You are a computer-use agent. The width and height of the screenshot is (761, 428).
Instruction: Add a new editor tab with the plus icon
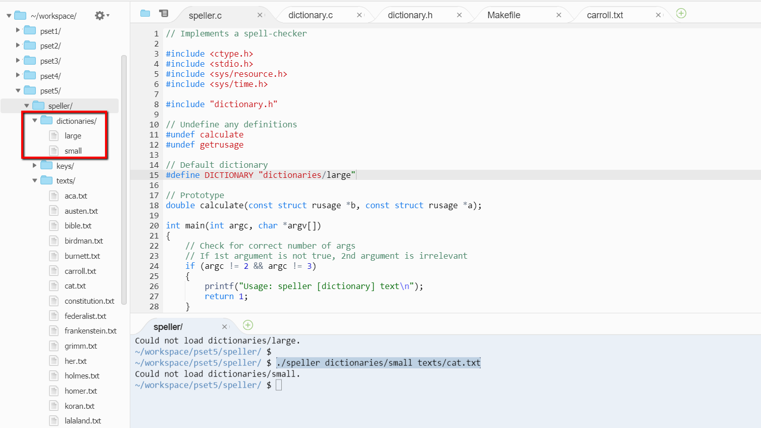[x=681, y=14]
